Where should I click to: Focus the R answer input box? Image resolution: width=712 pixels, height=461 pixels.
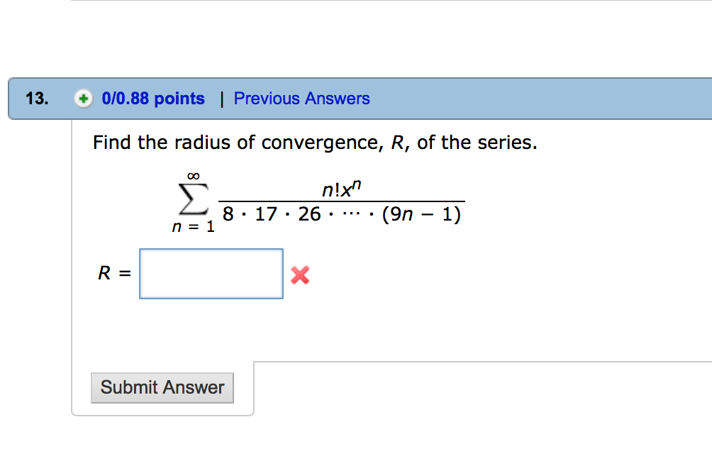coord(211,274)
